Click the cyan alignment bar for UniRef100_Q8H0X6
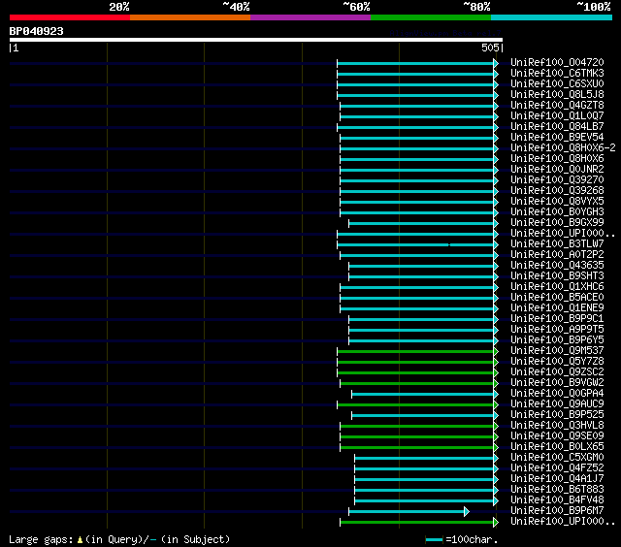The image size is (621, 547). 417,159
